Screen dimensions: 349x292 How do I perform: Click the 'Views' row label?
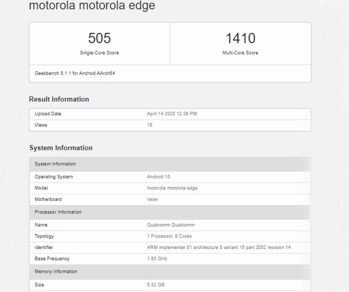pos(41,125)
